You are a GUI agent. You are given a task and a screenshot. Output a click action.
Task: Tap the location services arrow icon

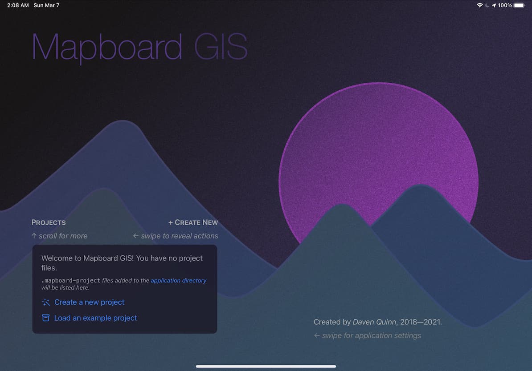(x=494, y=5)
